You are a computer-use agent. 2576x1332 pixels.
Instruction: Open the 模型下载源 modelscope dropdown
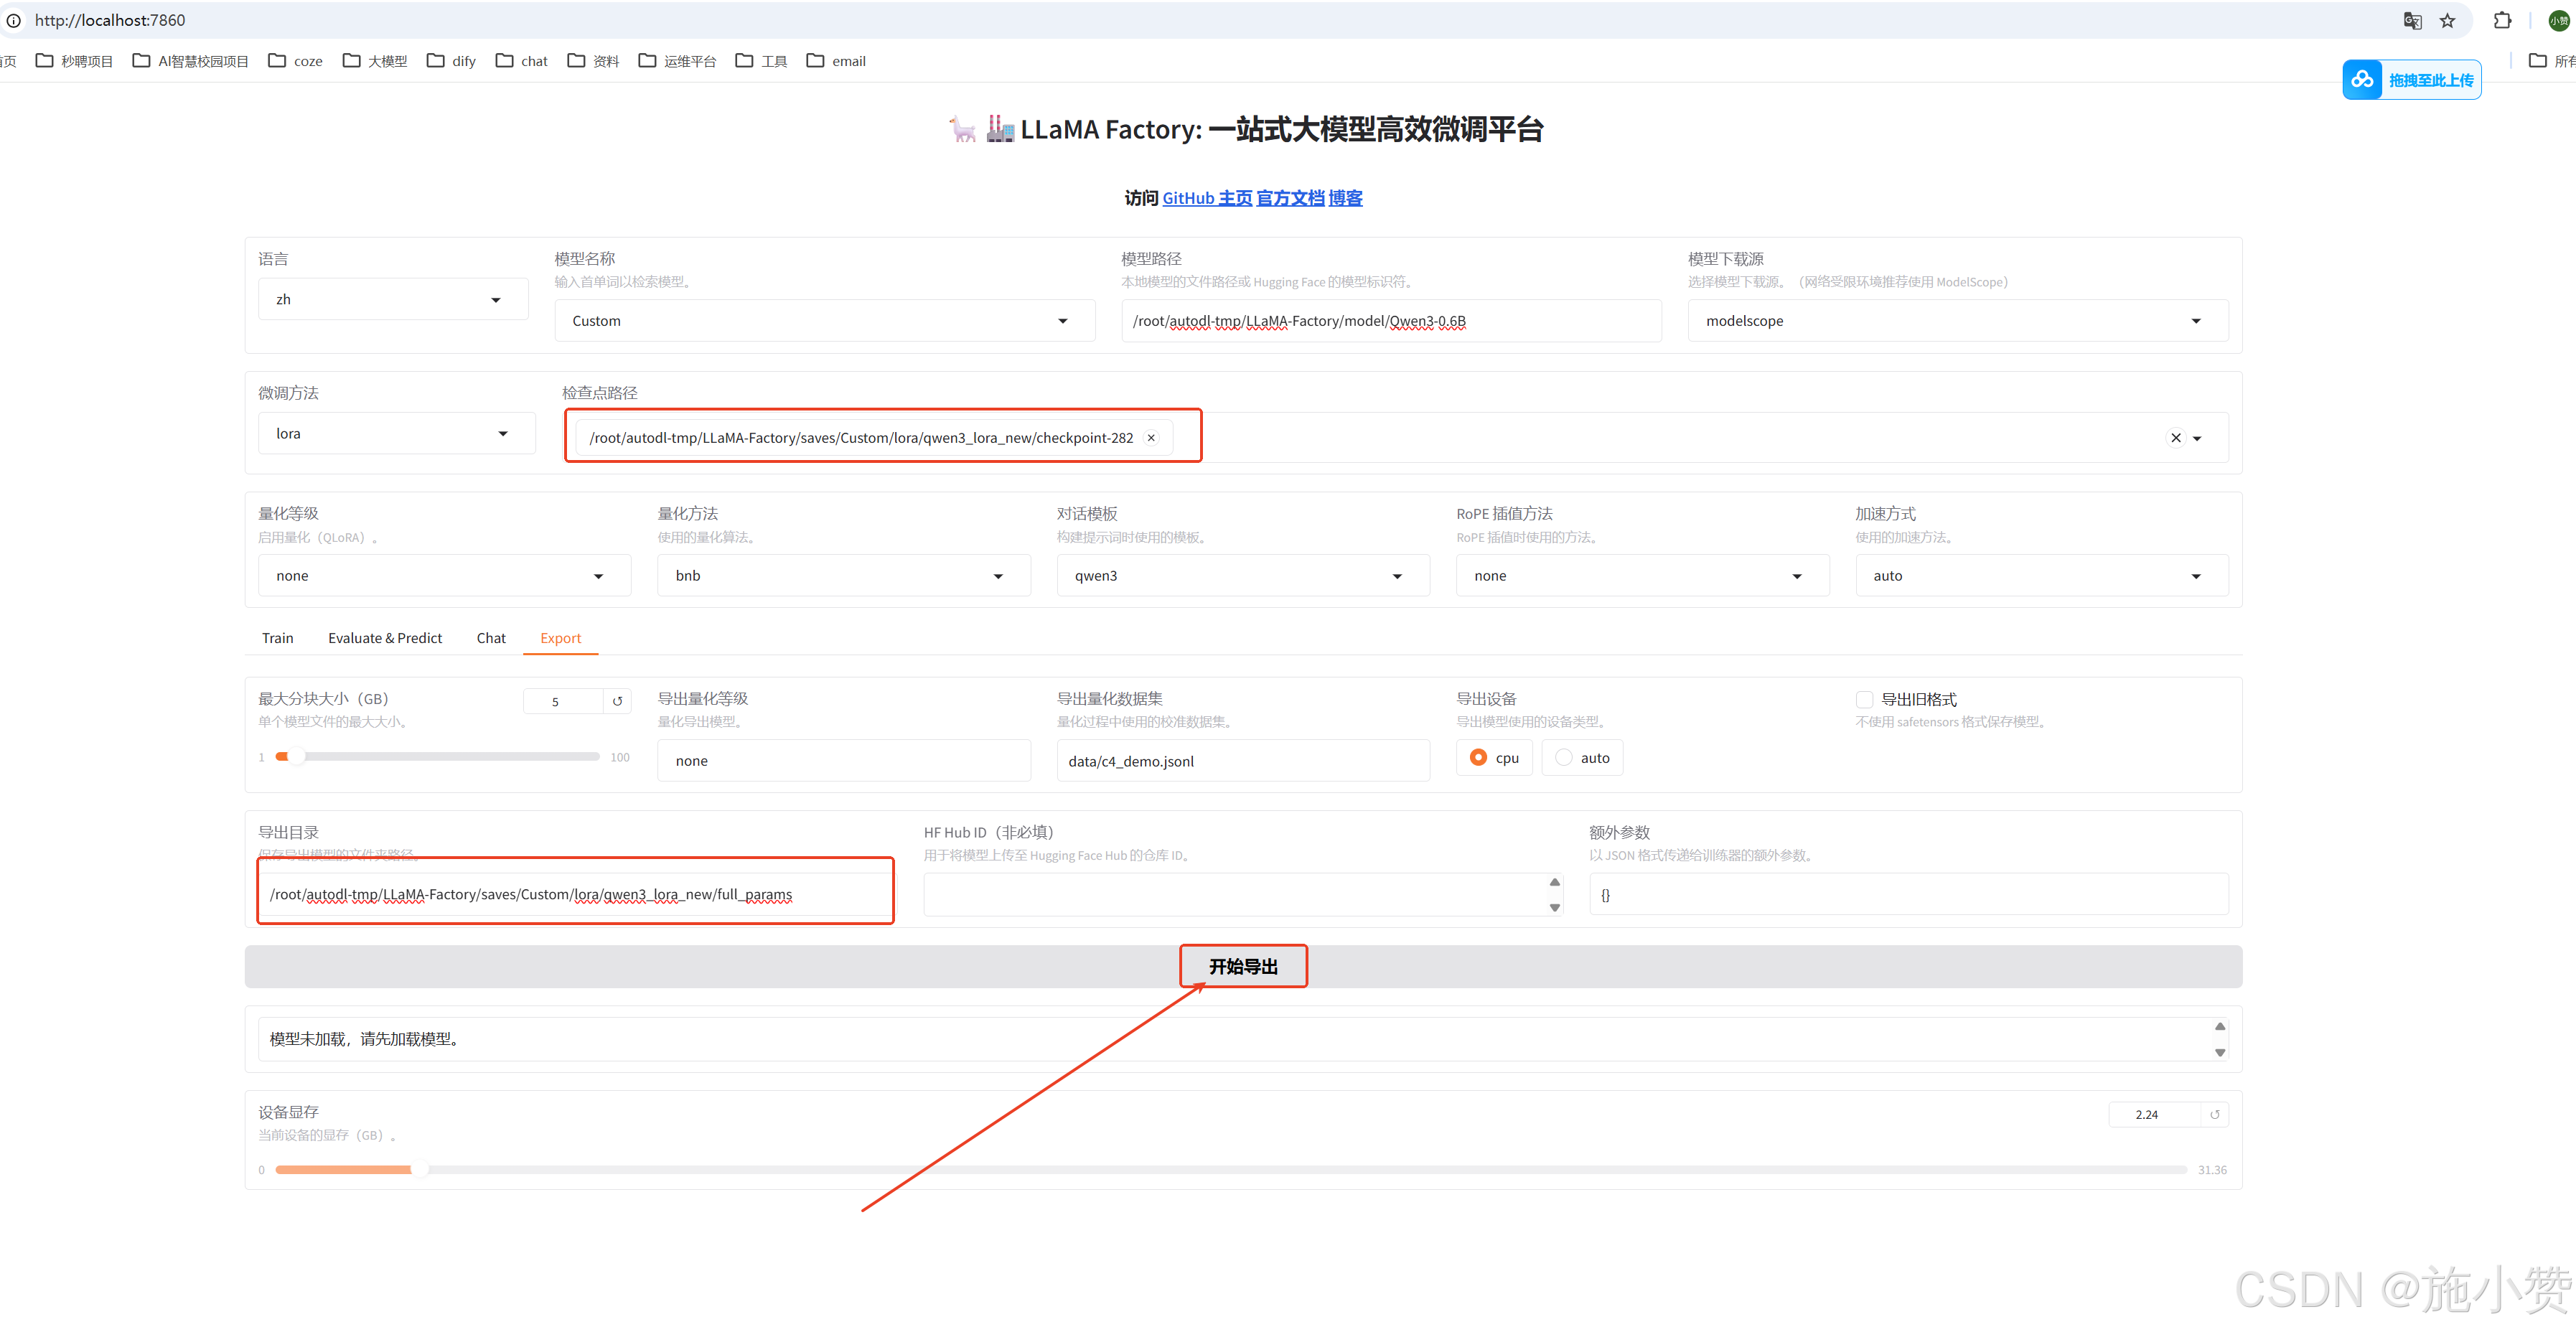pos(1958,321)
